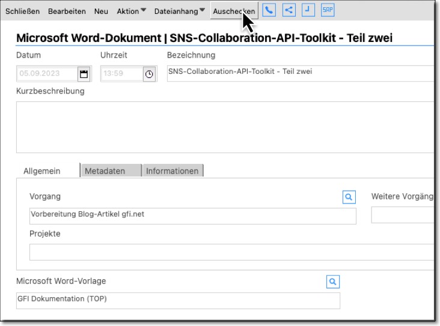The height and width of the screenshot is (326, 440).
Task: Click the Projekte input field
Action: (x=232, y=252)
